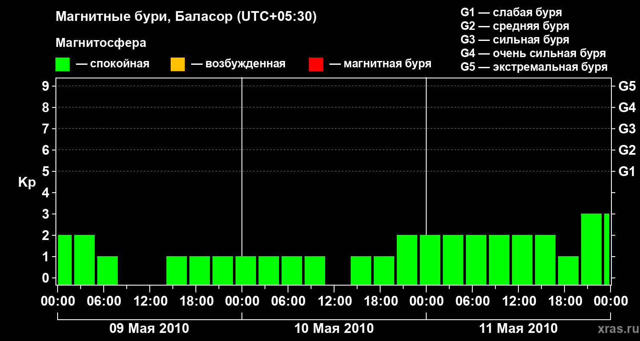The image size is (640, 341).
Task: Click the 'G5 — экстремальная буря' legend line
Action: tap(534, 67)
